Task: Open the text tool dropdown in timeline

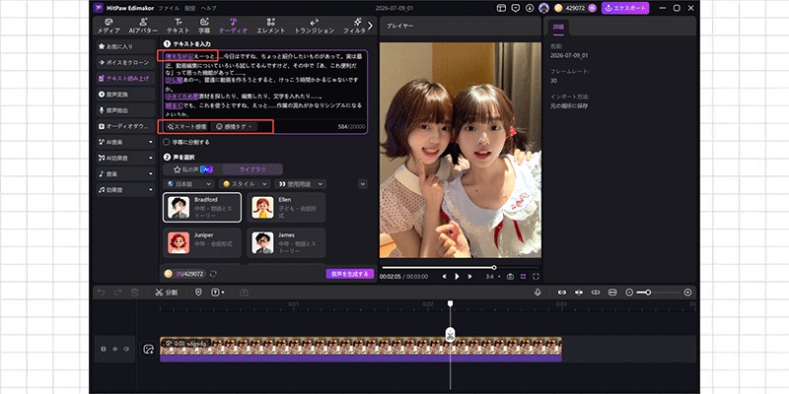Action: [x=218, y=292]
